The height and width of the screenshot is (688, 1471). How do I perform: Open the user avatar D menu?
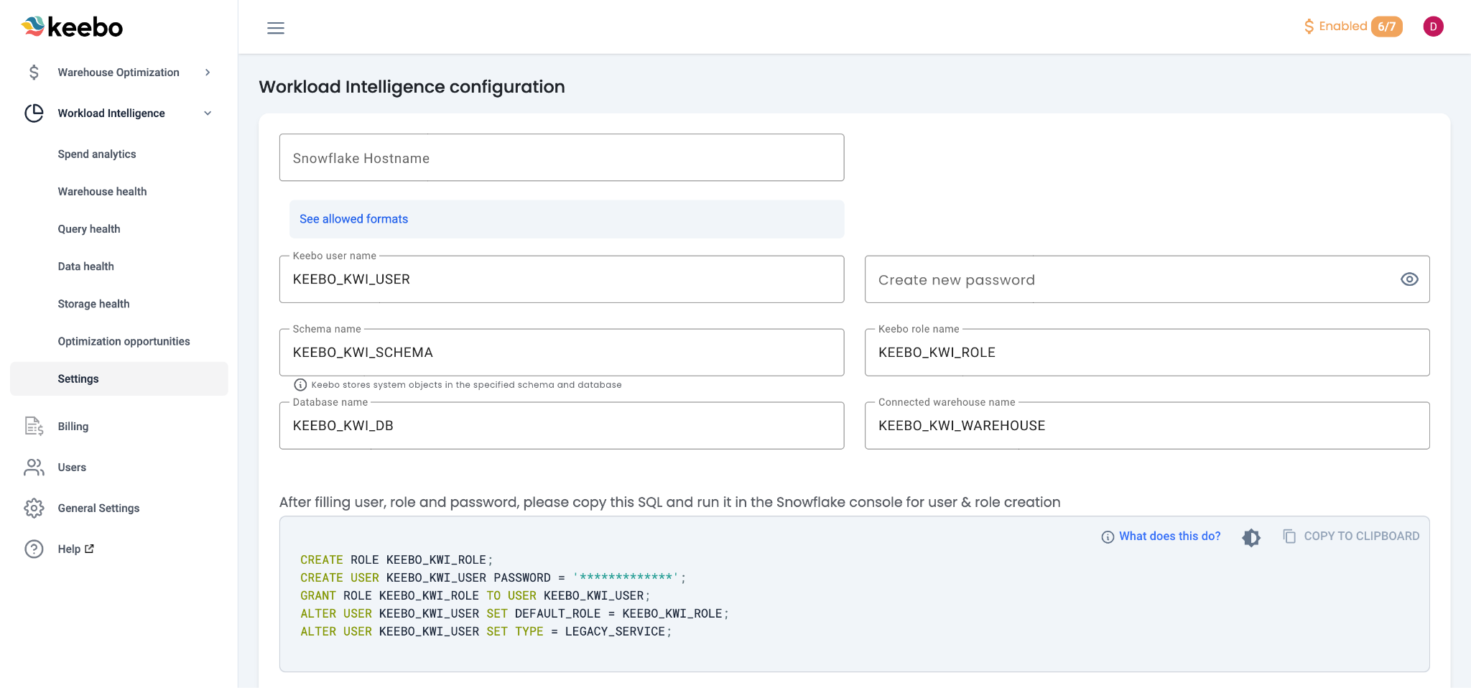(1433, 27)
